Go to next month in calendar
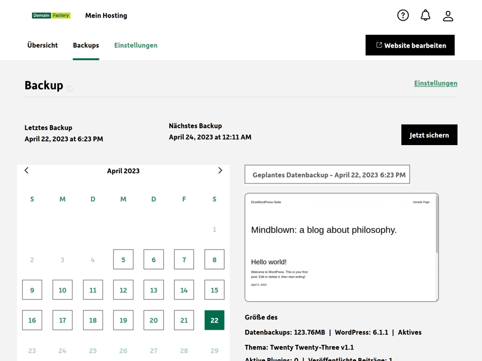Image resolution: width=482 pixels, height=361 pixels. (220, 171)
